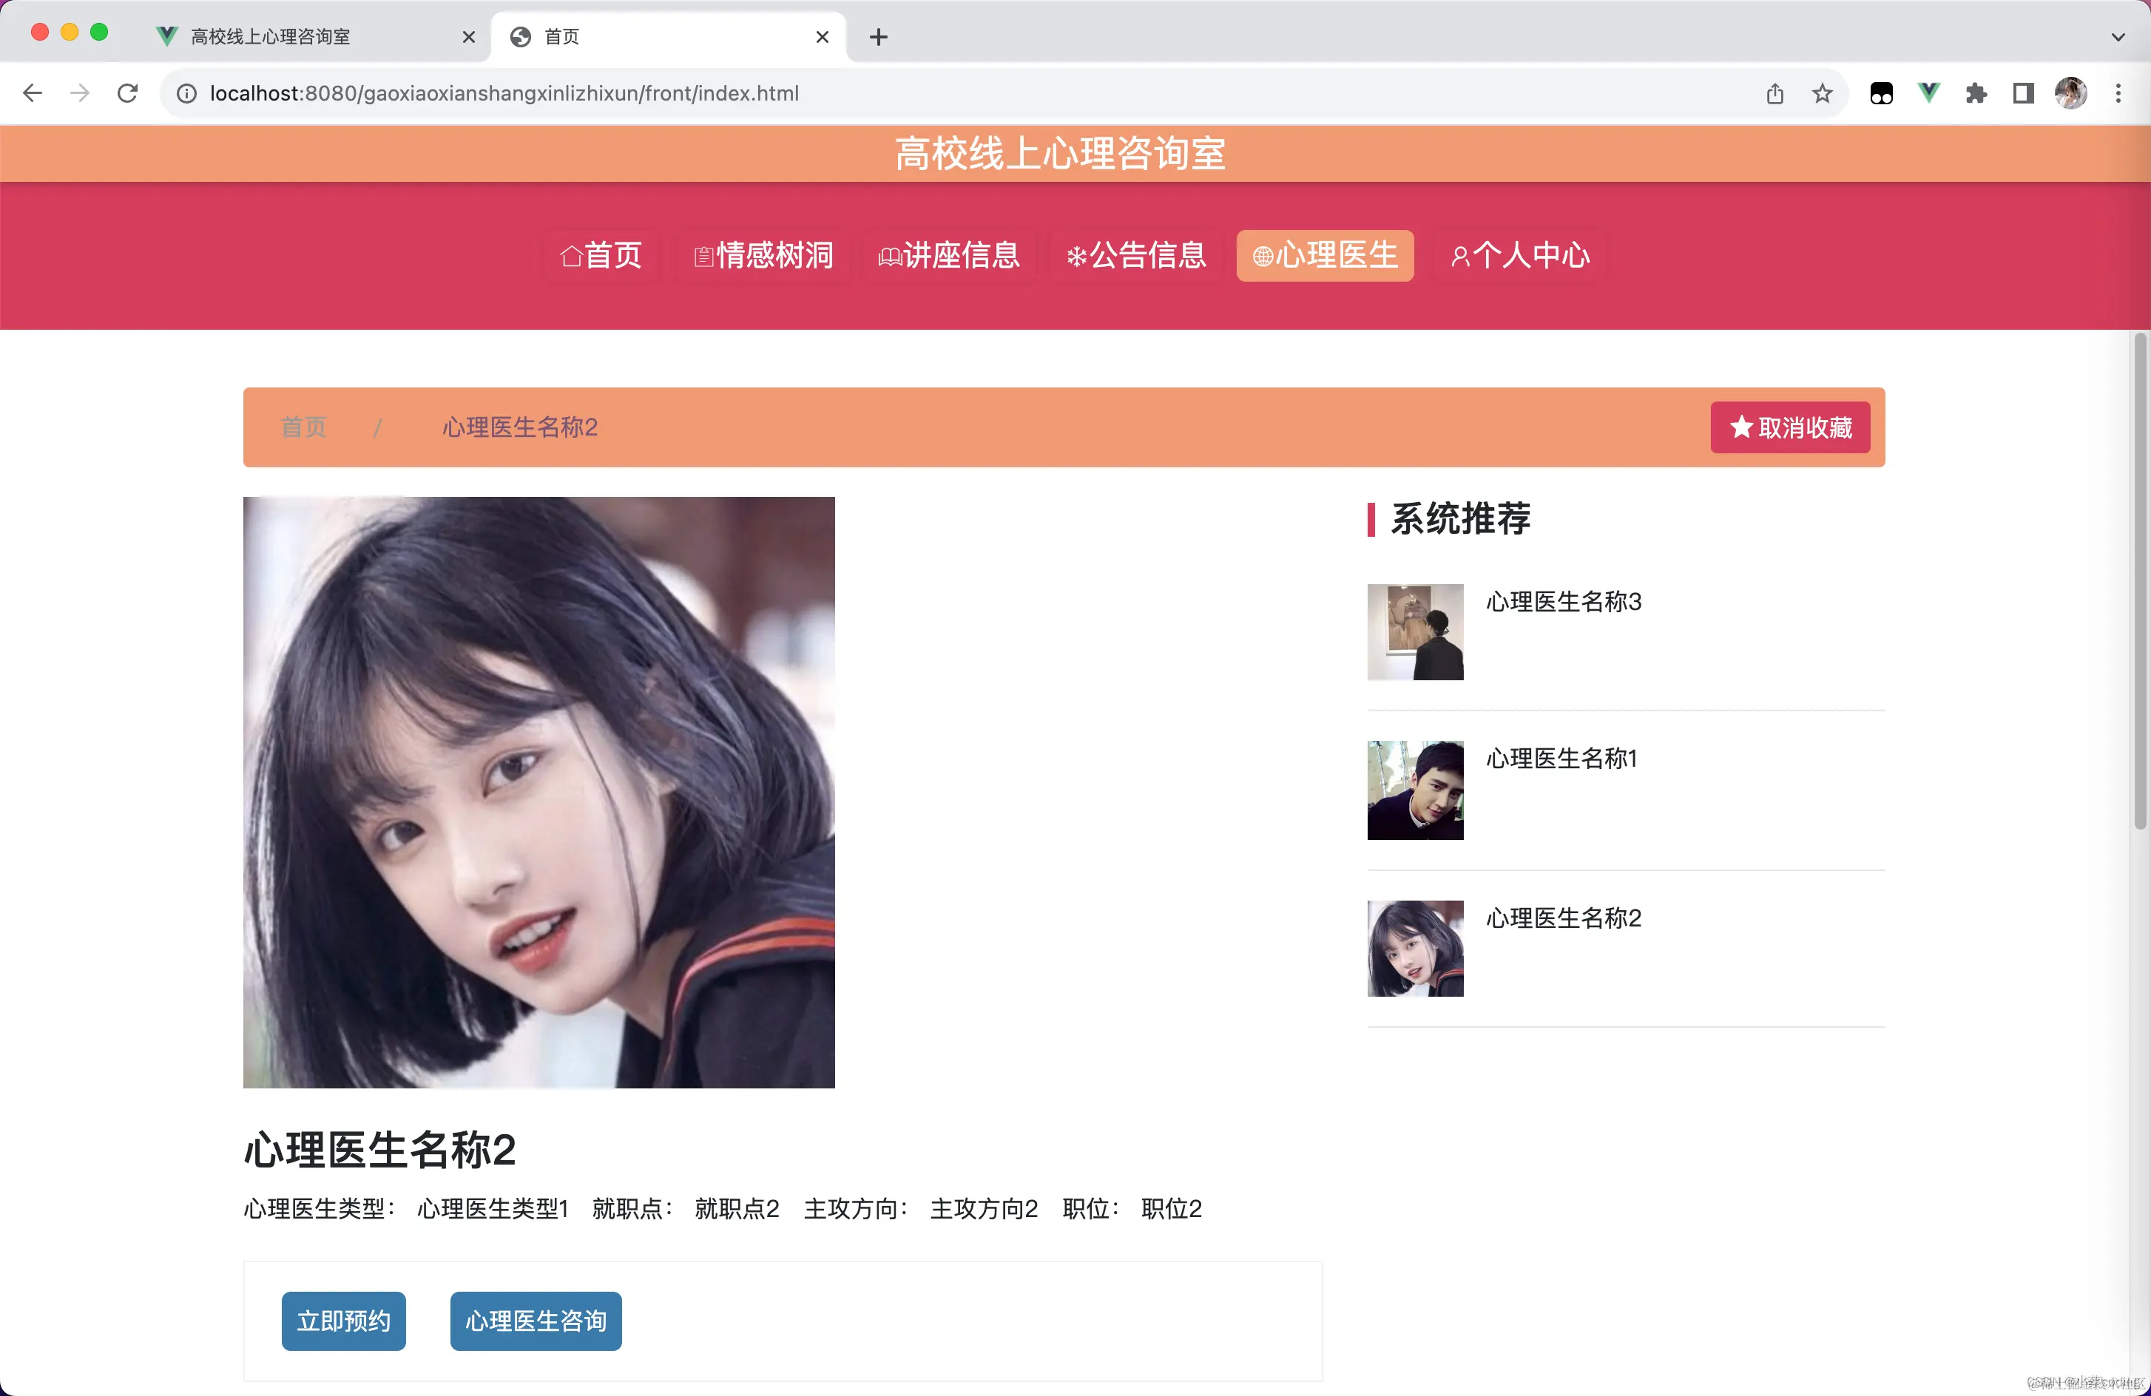Screen dimensions: 2151x1396
Task: Click the 立即预约 button
Action: (343, 1321)
